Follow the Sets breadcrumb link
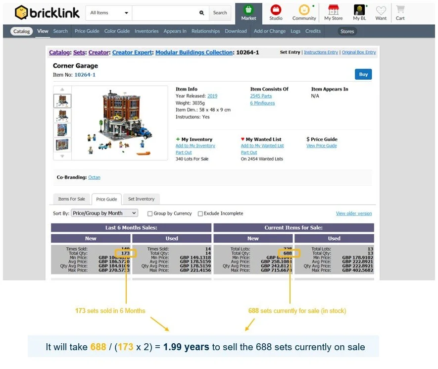The image size is (438, 369). click(x=79, y=53)
